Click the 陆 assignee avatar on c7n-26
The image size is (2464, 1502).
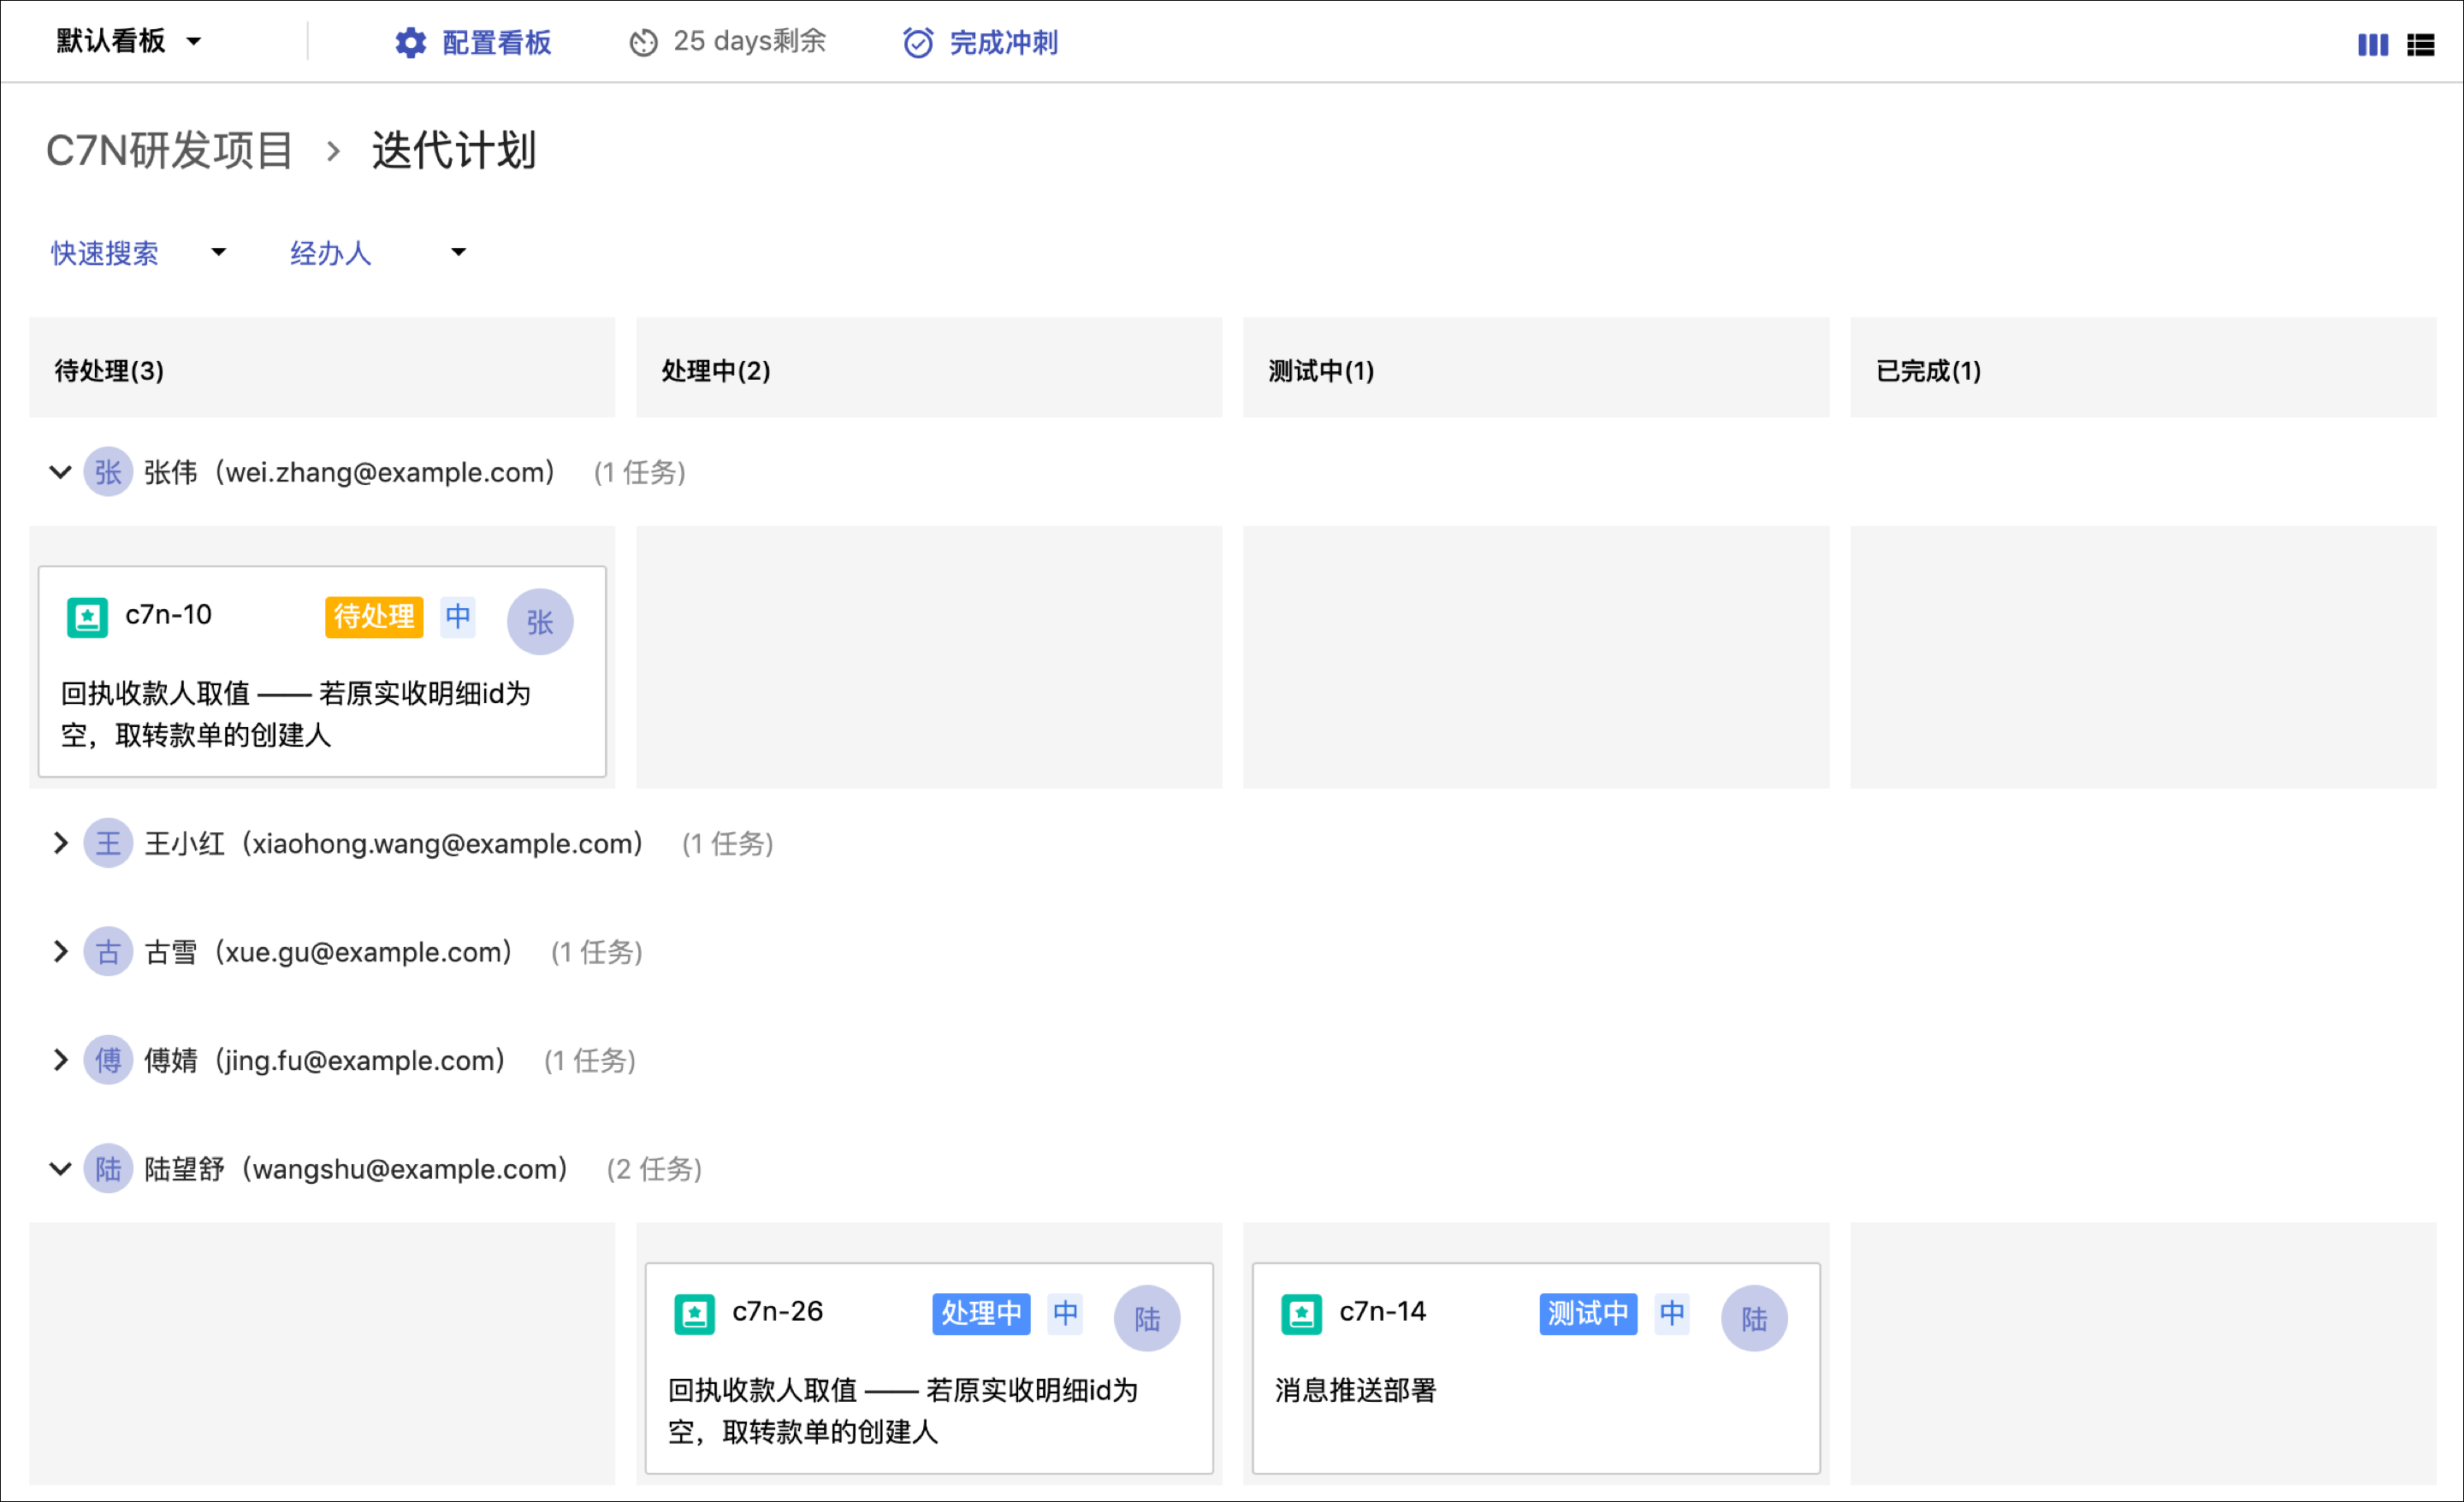1147,1318
